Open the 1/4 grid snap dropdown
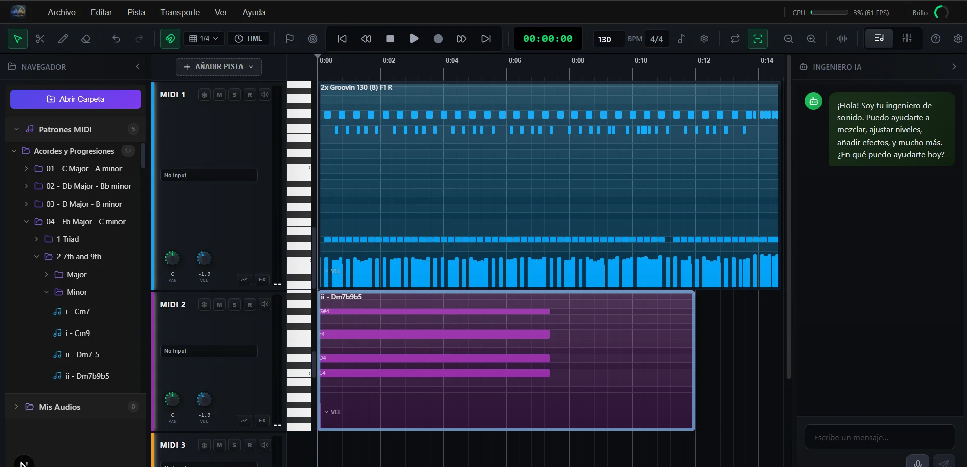The image size is (967, 467). pyautogui.click(x=204, y=39)
